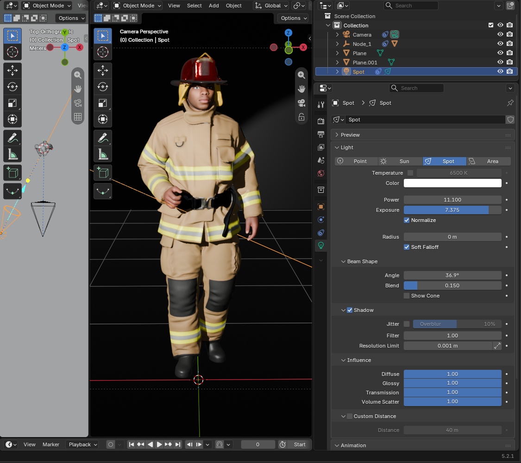
Task: Choose the Add Cube tool in camera viewport
Action: (x=103, y=173)
